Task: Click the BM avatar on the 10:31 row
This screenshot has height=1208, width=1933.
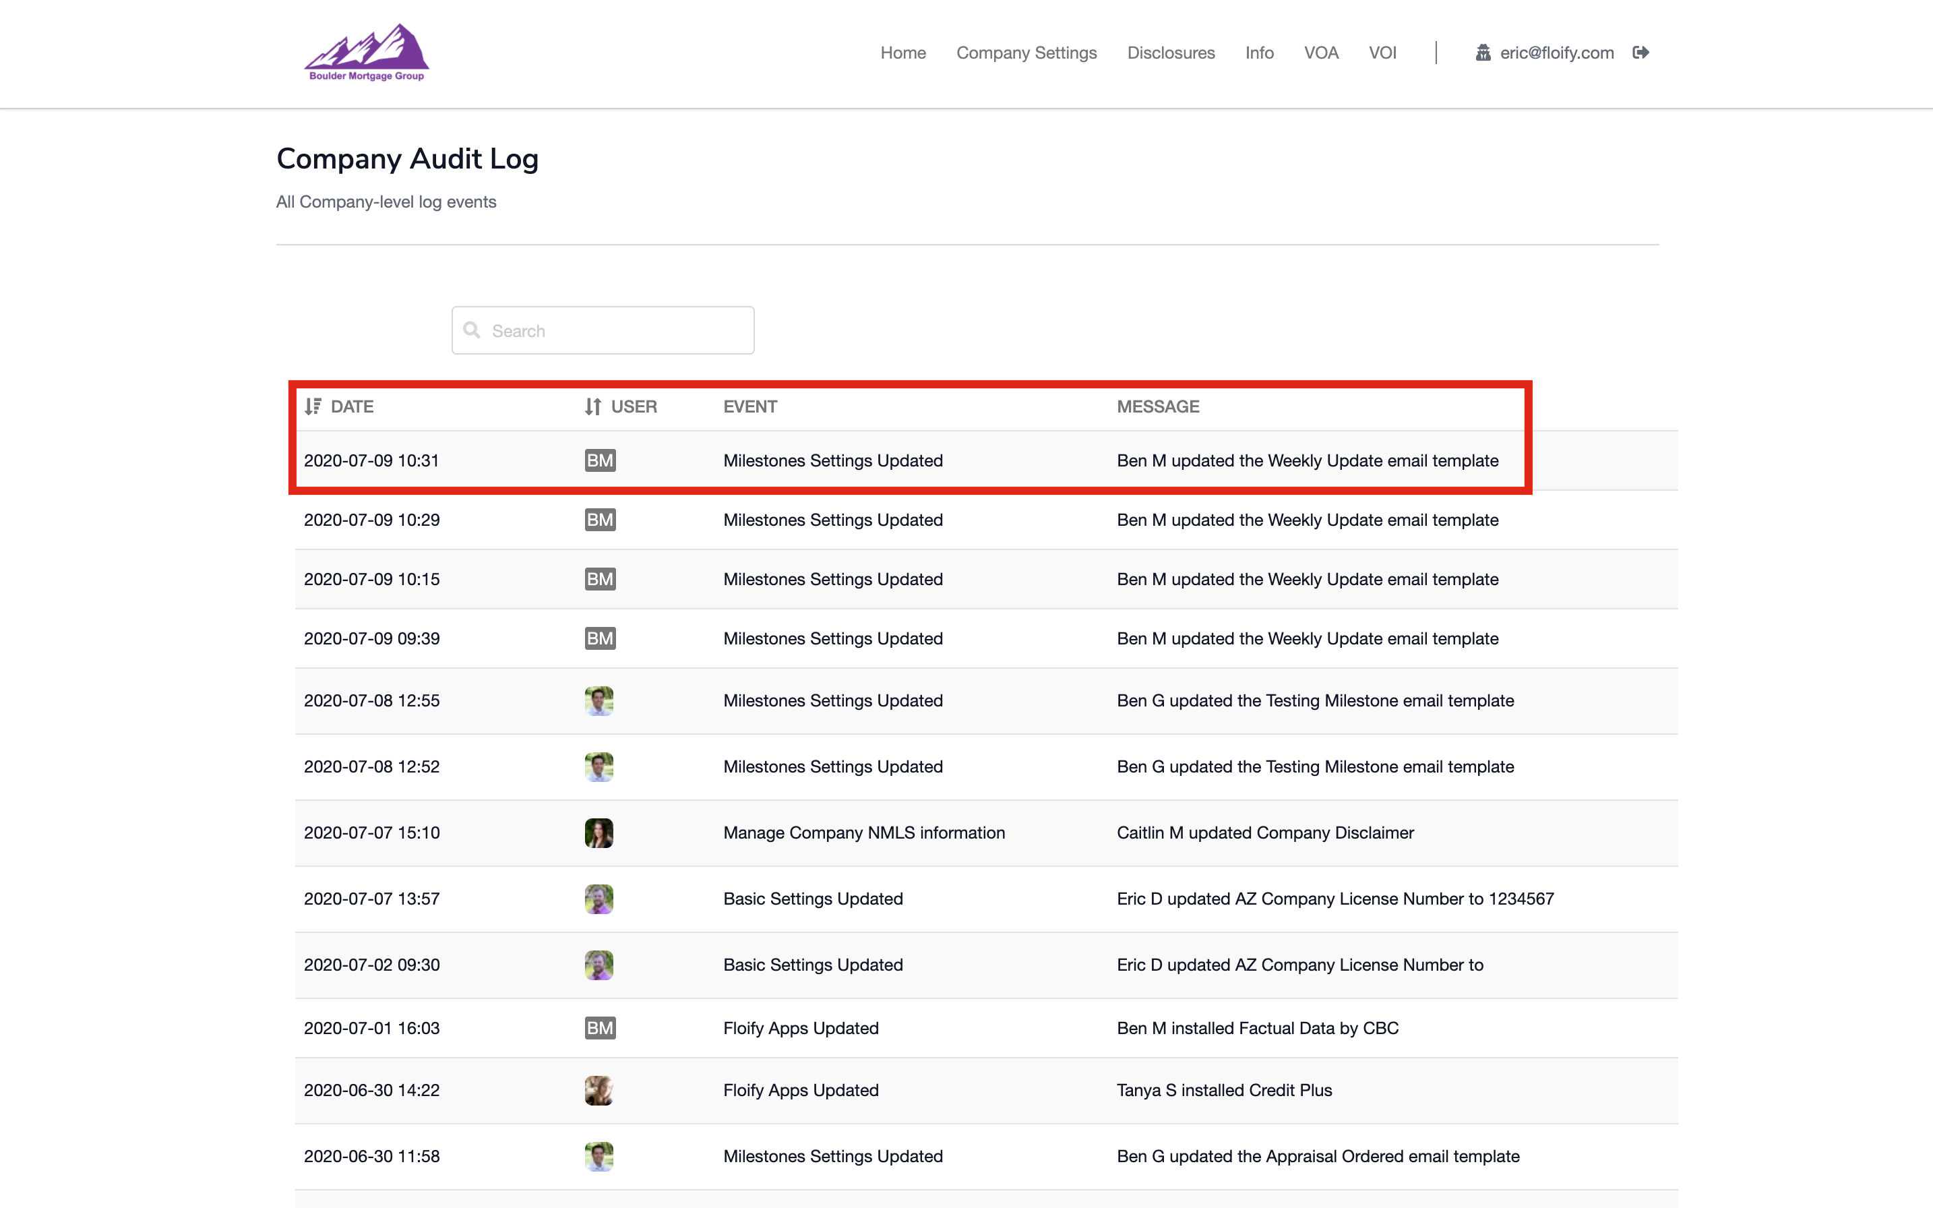Action: click(x=600, y=461)
